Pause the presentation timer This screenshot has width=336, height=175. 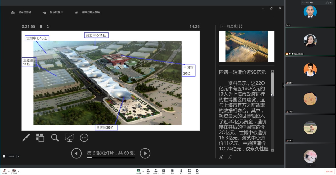(41, 26)
